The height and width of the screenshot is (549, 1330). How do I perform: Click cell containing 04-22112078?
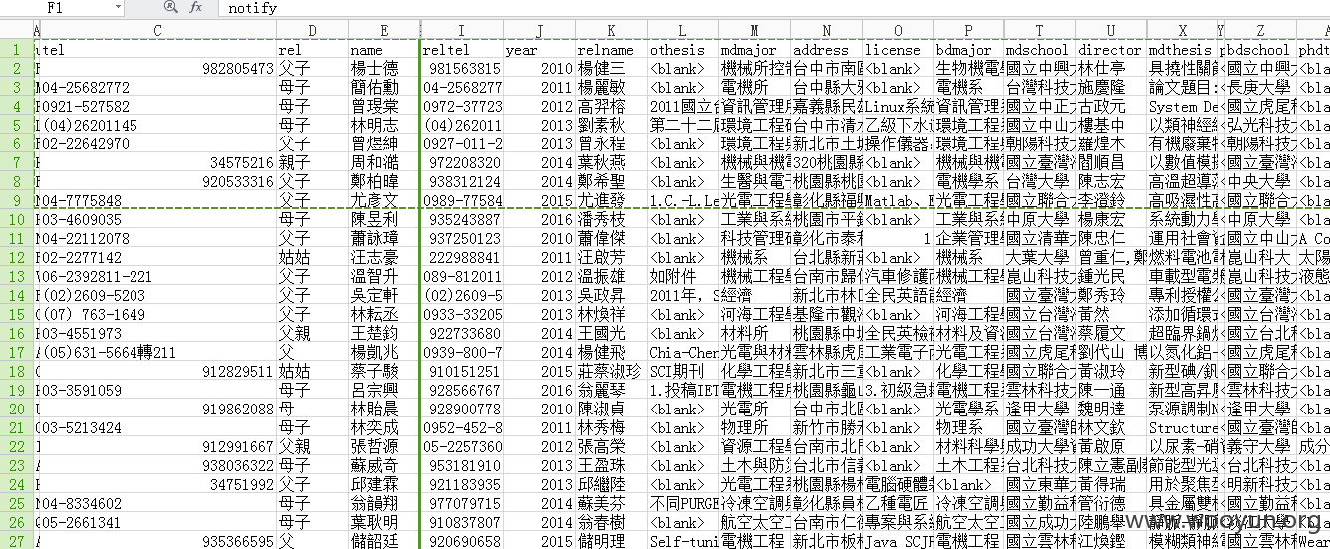coord(157,238)
